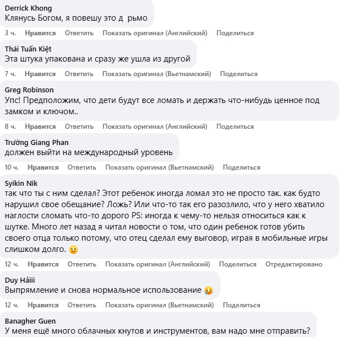Click sad emoji in Syikin Nik's comment
The width and height of the screenshot is (346, 337).
coord(73,250)
